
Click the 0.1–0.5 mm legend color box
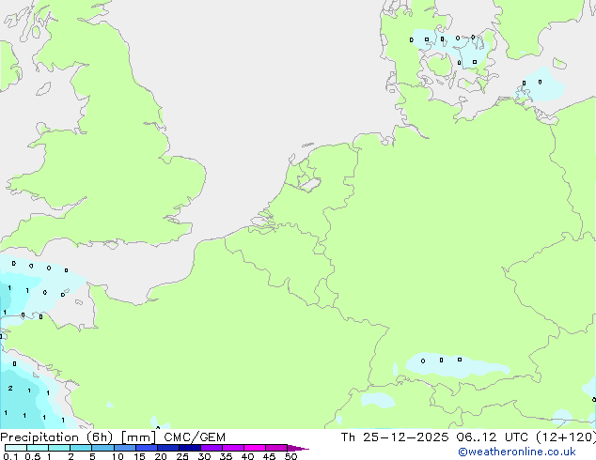pyautogui.click(x=16, y=448)
